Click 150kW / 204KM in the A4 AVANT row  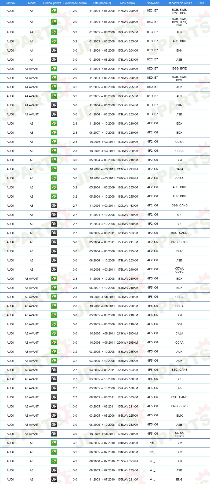[x=128, y=105]
